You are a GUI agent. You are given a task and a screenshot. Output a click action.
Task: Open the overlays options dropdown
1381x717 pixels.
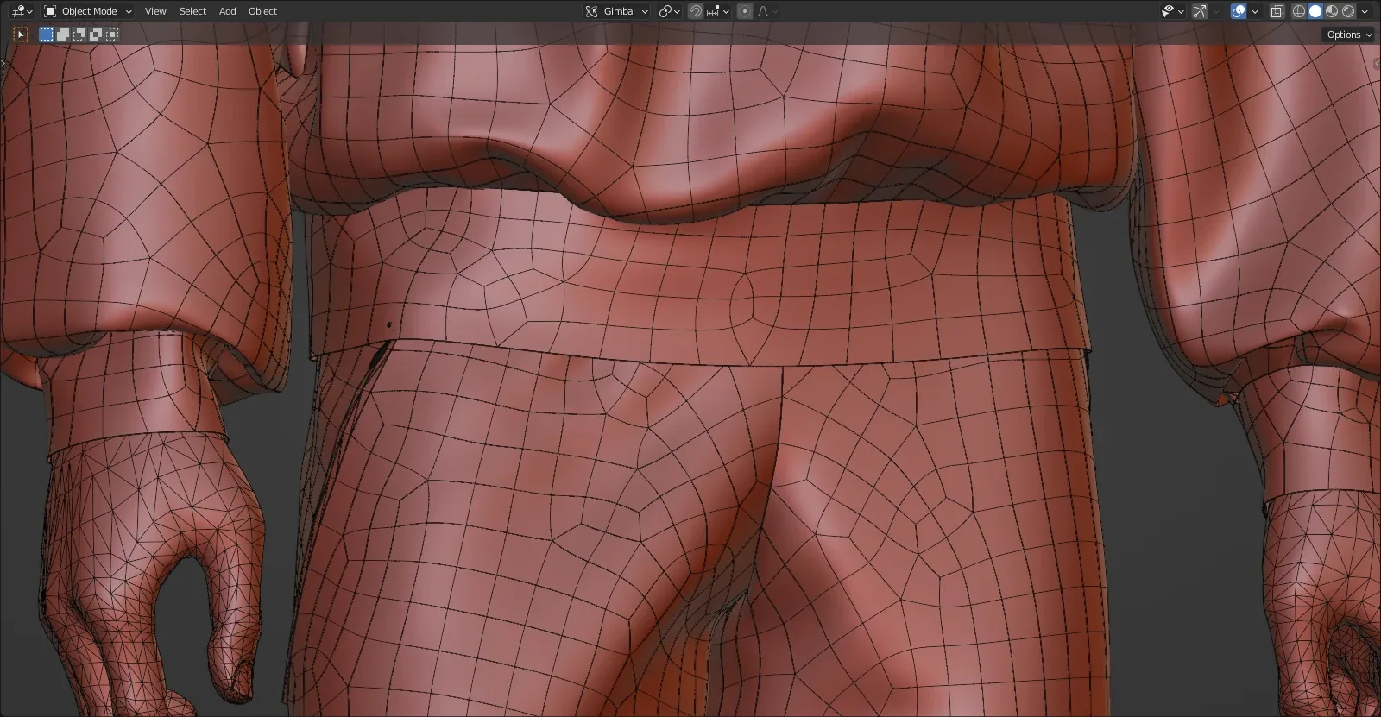1255,11
